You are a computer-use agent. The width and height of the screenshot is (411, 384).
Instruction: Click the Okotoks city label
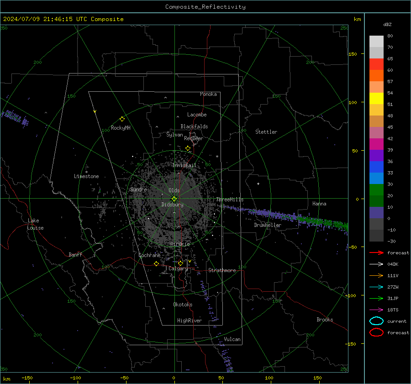183,305
